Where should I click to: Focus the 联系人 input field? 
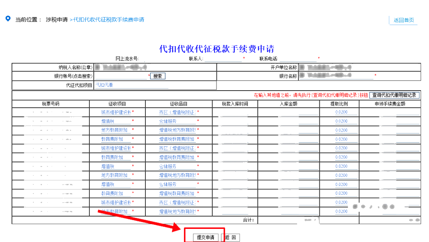point(223,59)
